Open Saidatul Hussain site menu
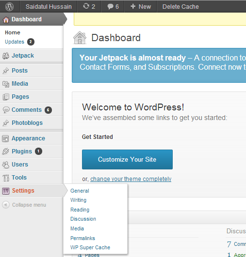 (49, 7)
